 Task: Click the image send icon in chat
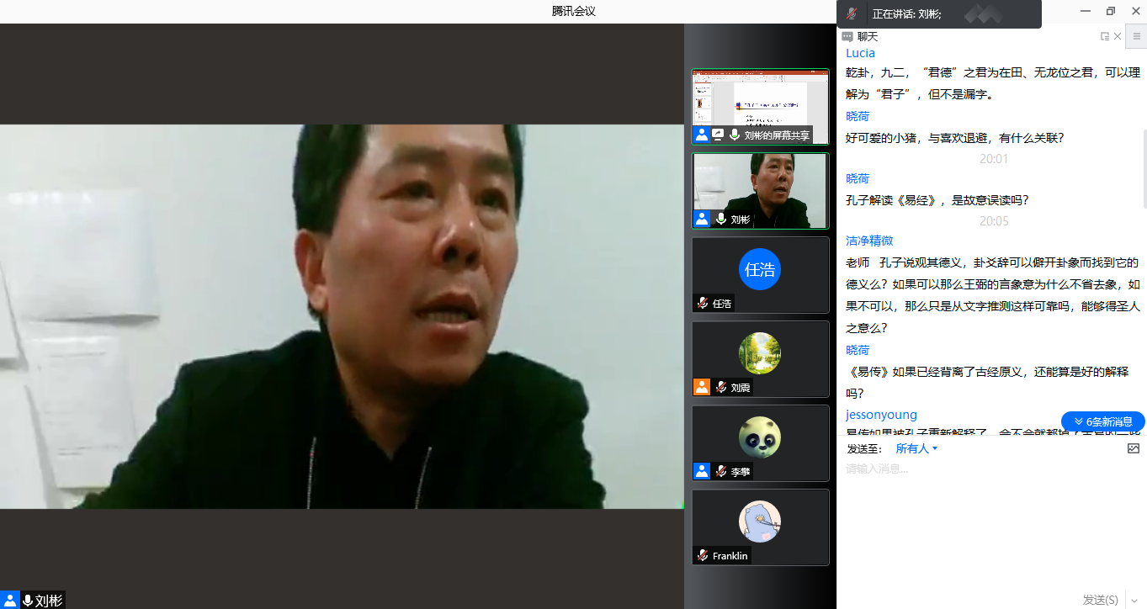pyautogui.click(x=1133, y=448)
